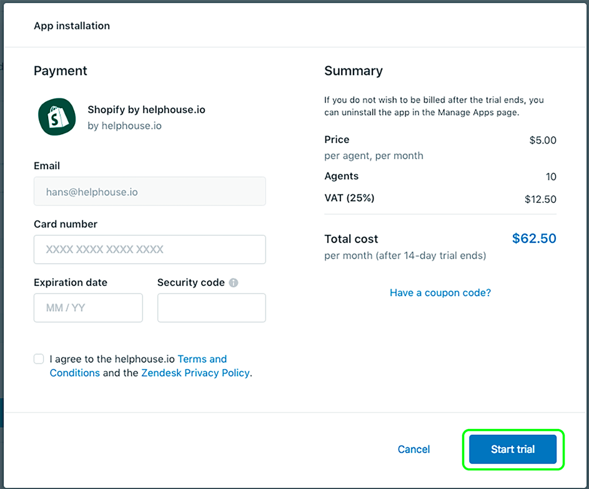The height and width of the screenshot is (489, 589).
Task: Select the Expiration date MM / YY field
Action: 88,308
